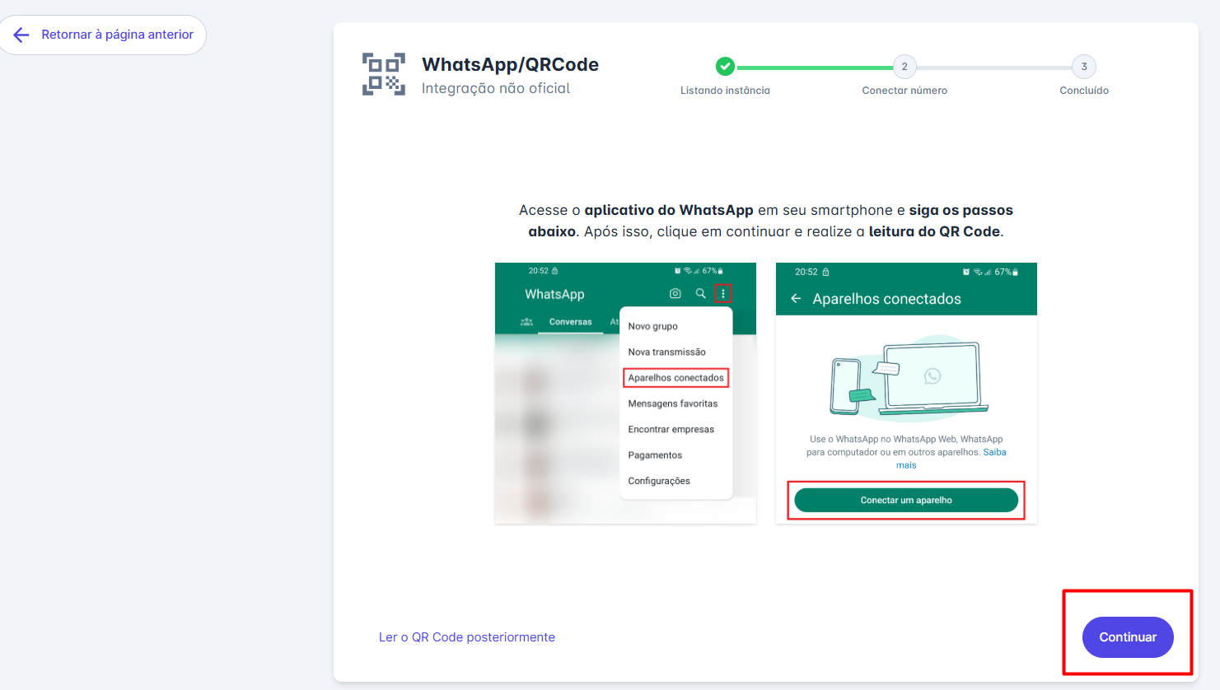The width and height of the screenshot is (1220, 690).
Task: Click the WhatsApp/QRCode heading text
Action: [510, 64]
